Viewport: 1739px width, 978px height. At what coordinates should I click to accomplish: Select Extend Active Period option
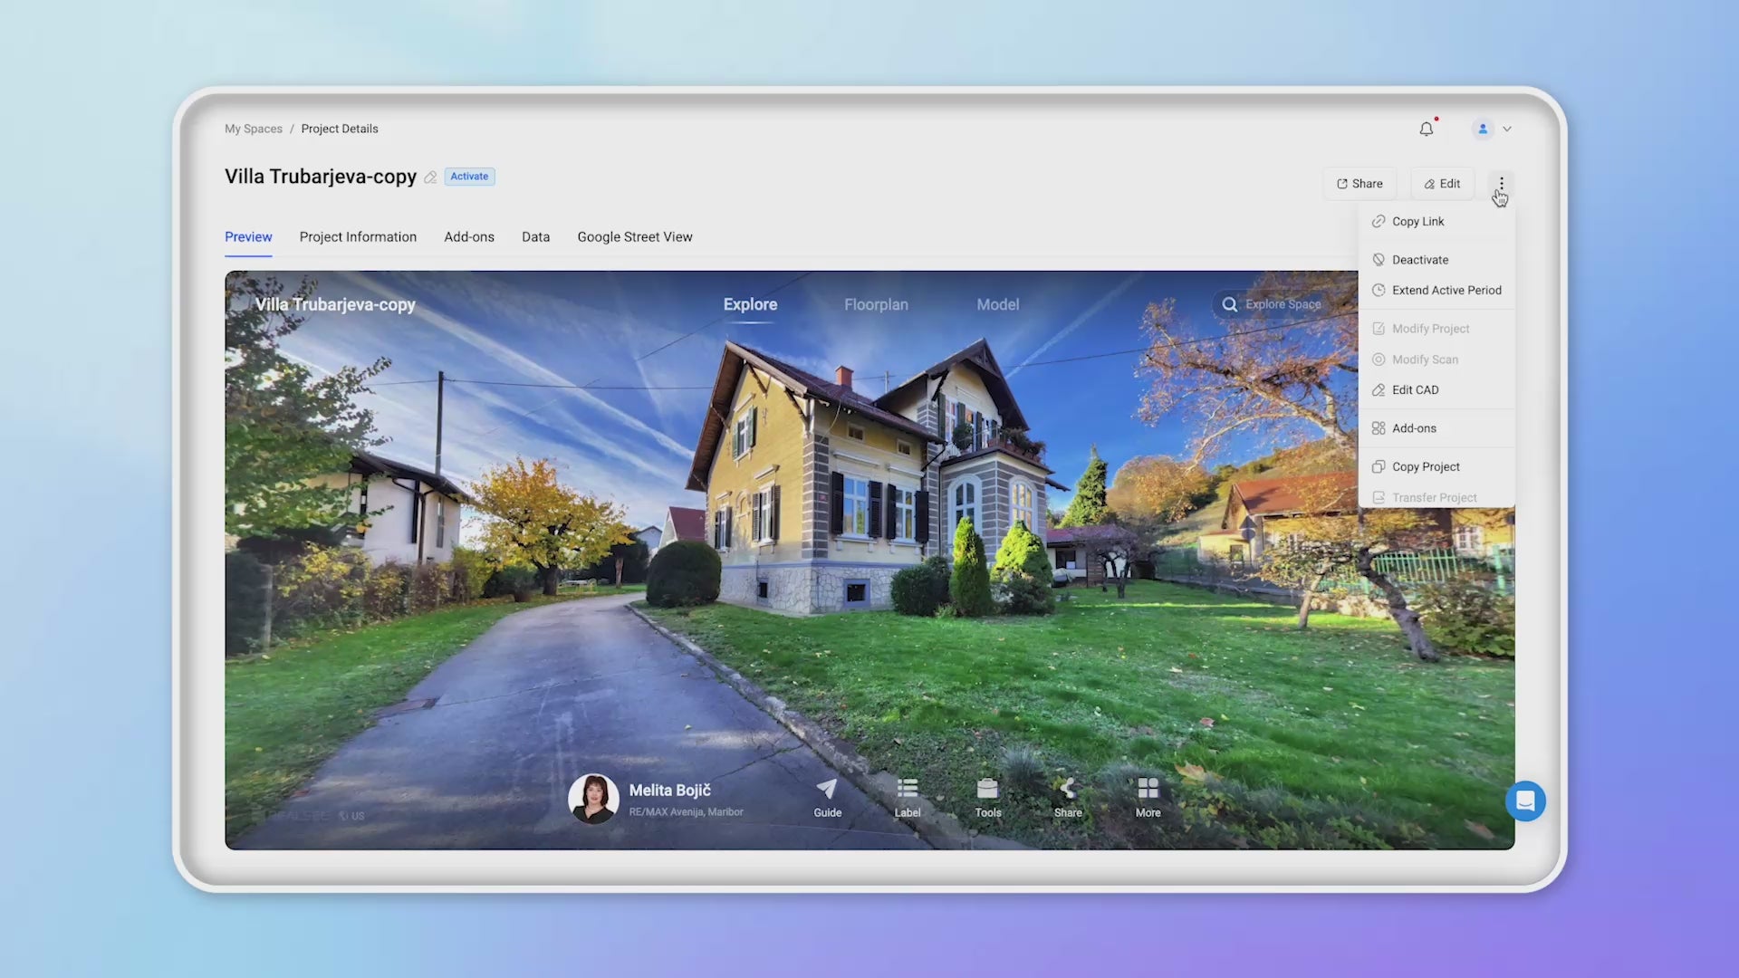[1446, 291]
